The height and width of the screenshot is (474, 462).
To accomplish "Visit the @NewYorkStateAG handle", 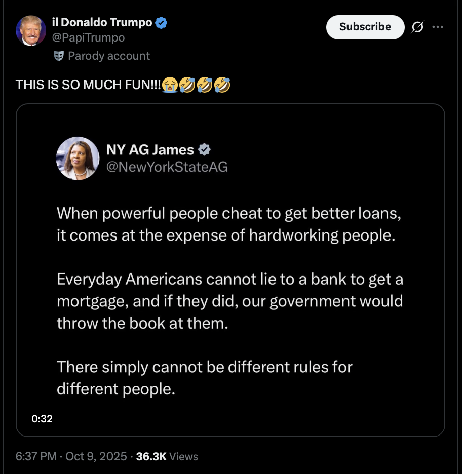I will (x=167, y=167).
